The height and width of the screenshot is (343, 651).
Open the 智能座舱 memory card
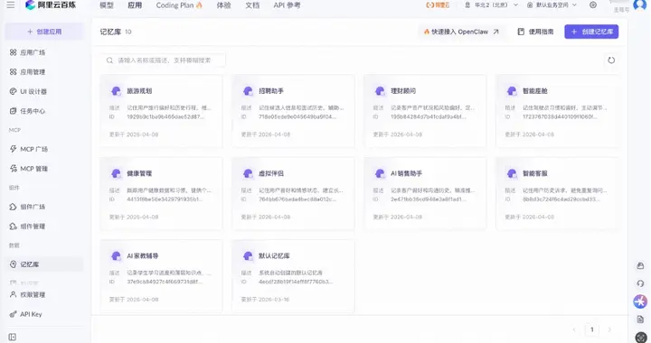pos(557,111)
